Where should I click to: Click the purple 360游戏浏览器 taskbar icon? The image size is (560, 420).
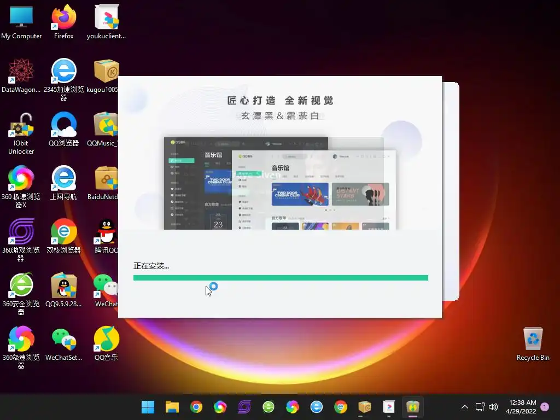pyautogui.click(x=244, y=407)
